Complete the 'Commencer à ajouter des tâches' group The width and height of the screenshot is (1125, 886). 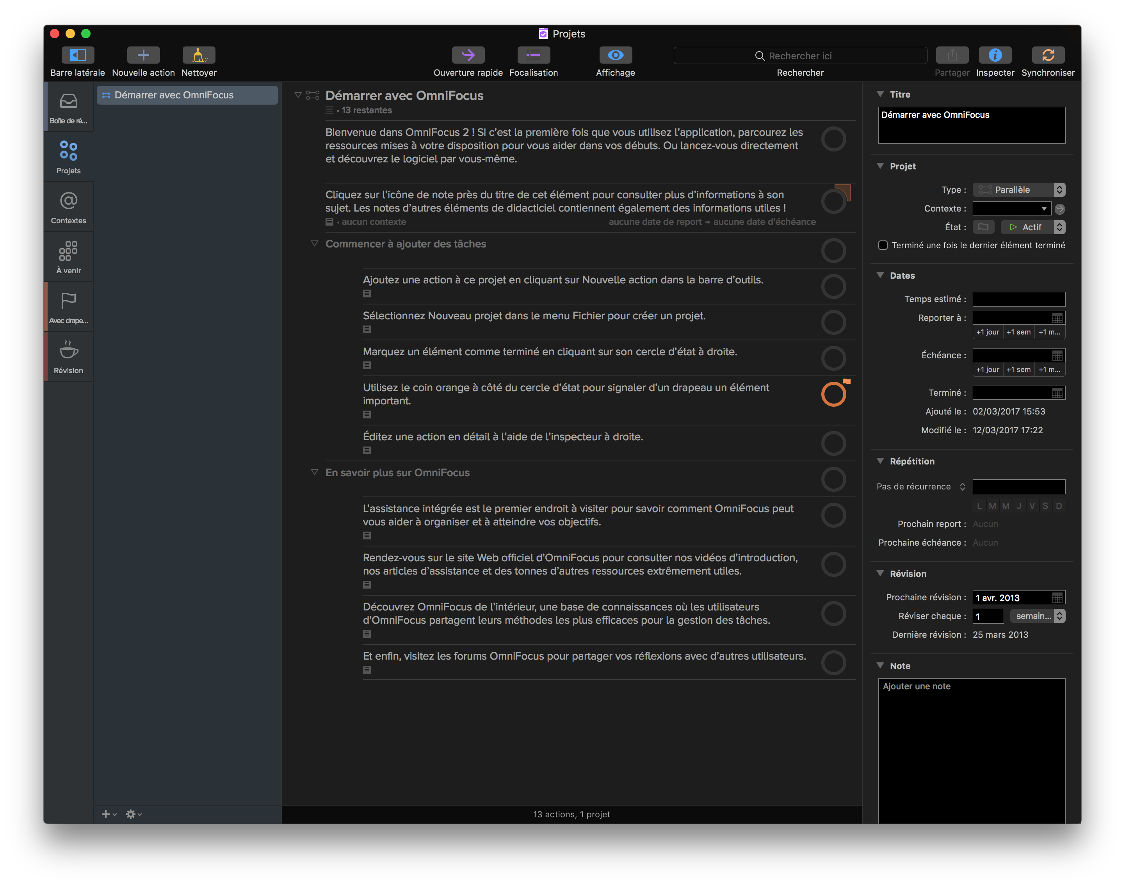click(833, 251)
